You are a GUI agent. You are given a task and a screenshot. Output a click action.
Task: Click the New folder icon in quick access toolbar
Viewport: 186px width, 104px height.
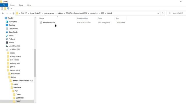(5, 8)
